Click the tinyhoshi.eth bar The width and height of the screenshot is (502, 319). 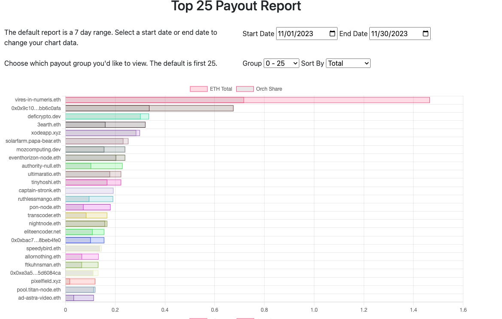click(x=93, y=182)
